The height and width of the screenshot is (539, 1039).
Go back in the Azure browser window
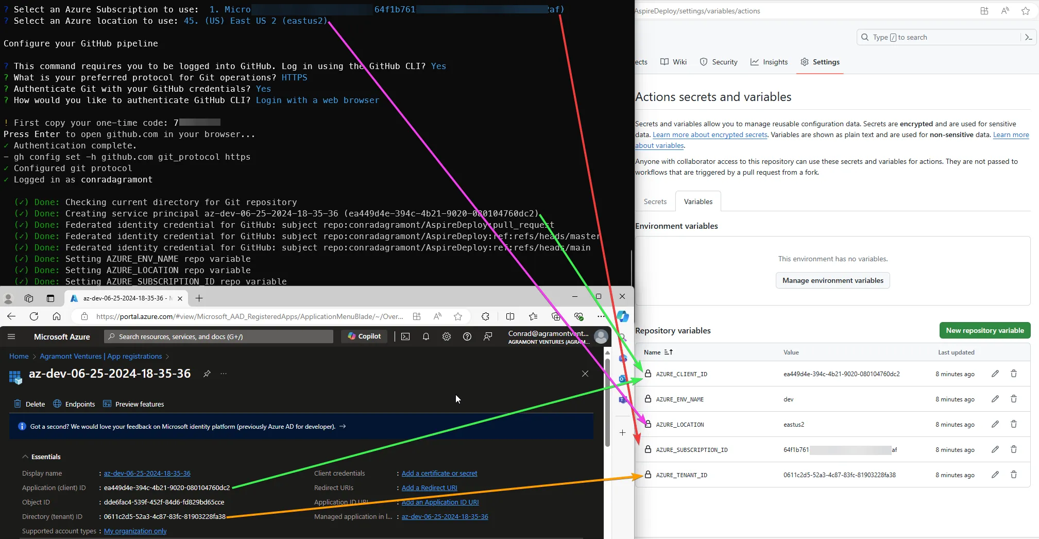coord(11,316)
